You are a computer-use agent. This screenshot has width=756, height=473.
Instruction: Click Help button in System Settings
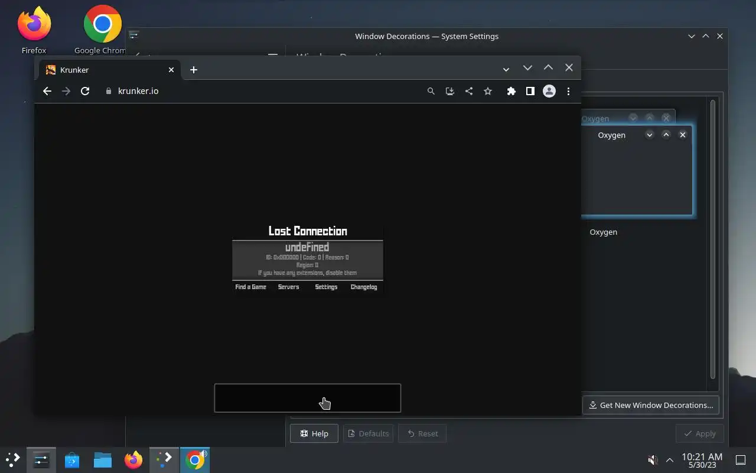(314, 433)
